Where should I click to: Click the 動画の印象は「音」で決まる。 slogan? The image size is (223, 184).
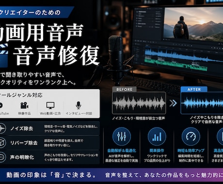(51, 175)
